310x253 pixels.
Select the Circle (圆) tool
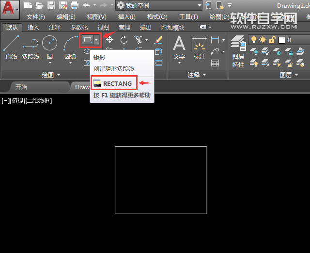[49, 47]
